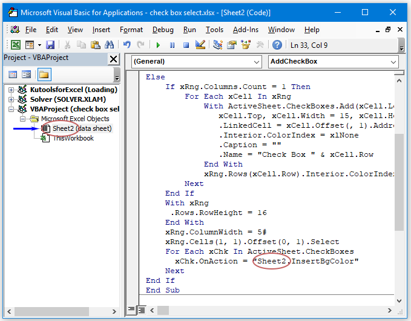Open the (General) object dropdown
Screen dimensions: 411x321
[257, 62]
